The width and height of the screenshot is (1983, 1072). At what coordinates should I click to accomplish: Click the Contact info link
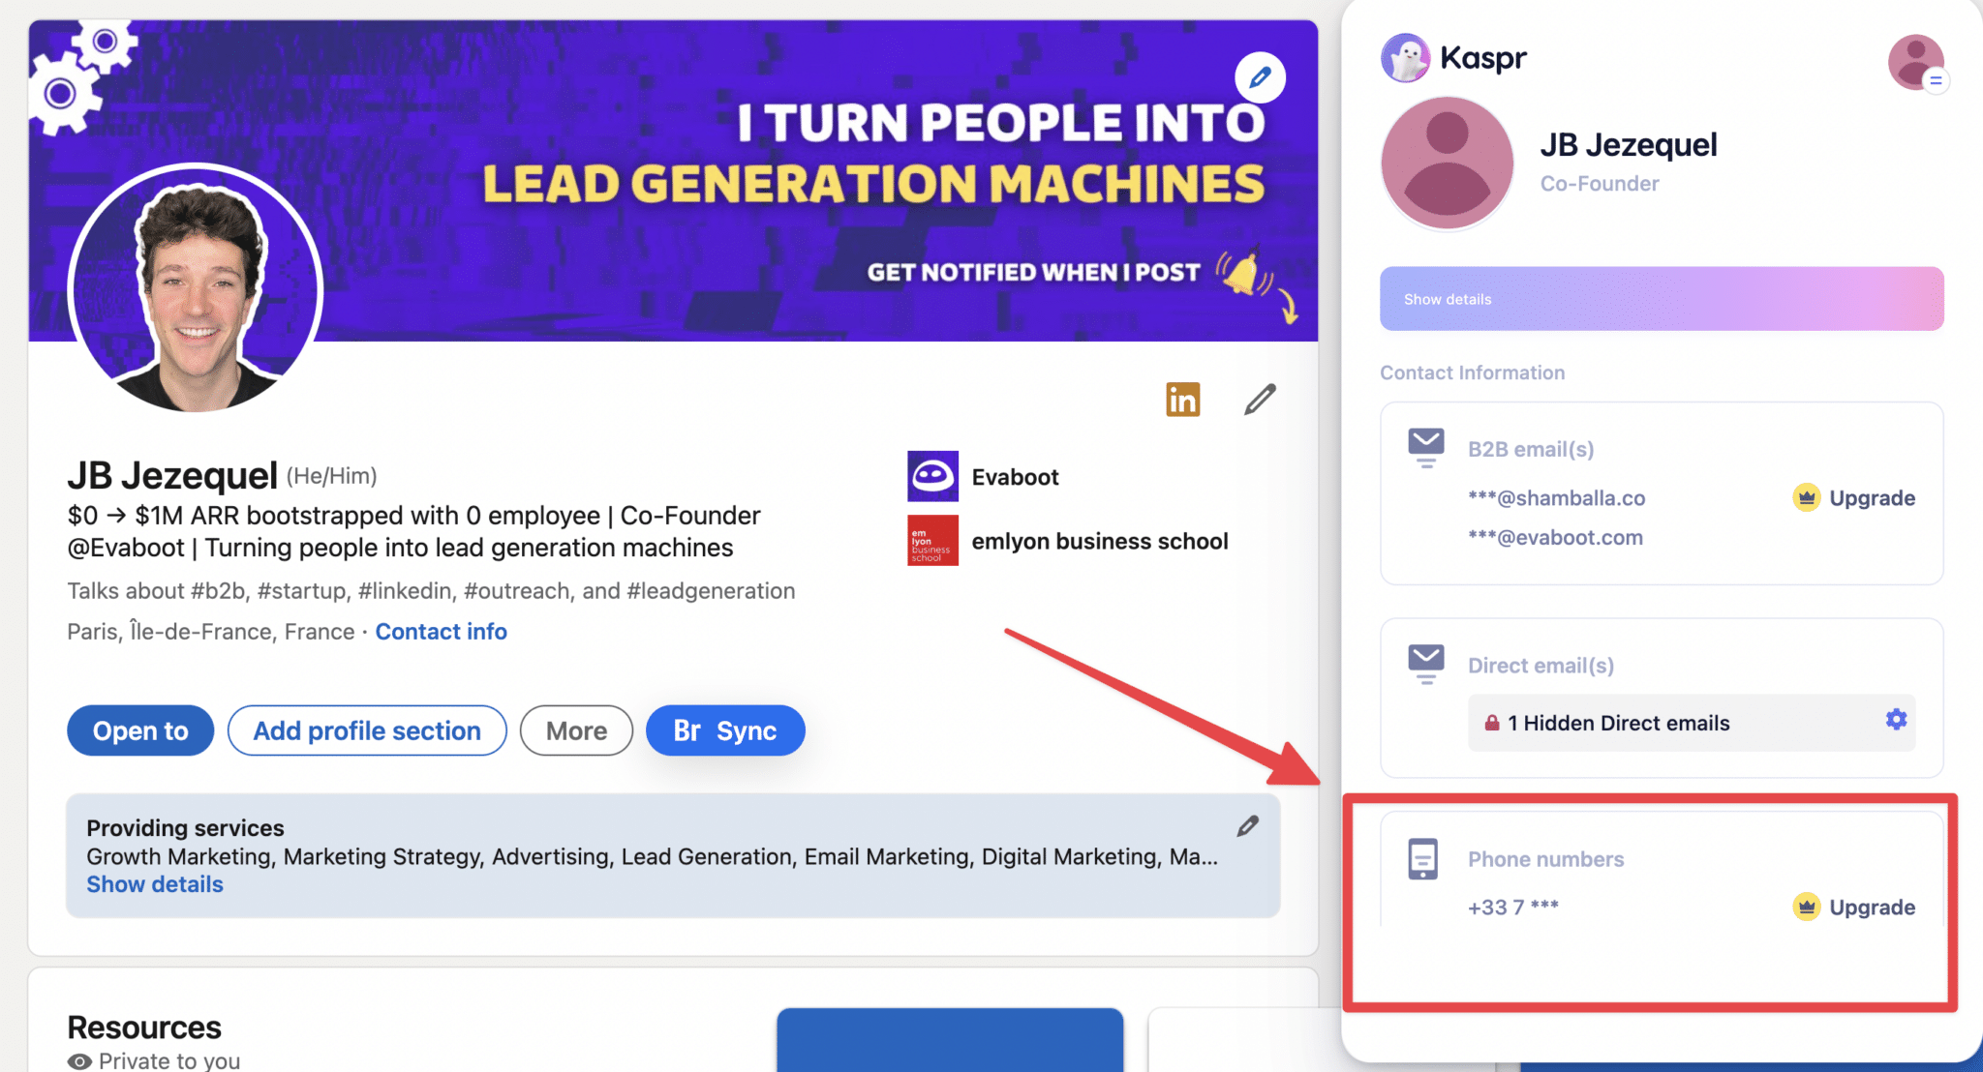pyautogui.click(x=441, y=631)
